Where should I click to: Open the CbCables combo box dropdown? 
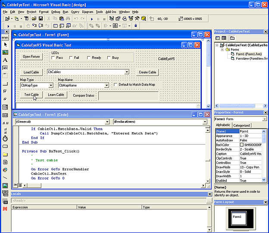(127, 72)
